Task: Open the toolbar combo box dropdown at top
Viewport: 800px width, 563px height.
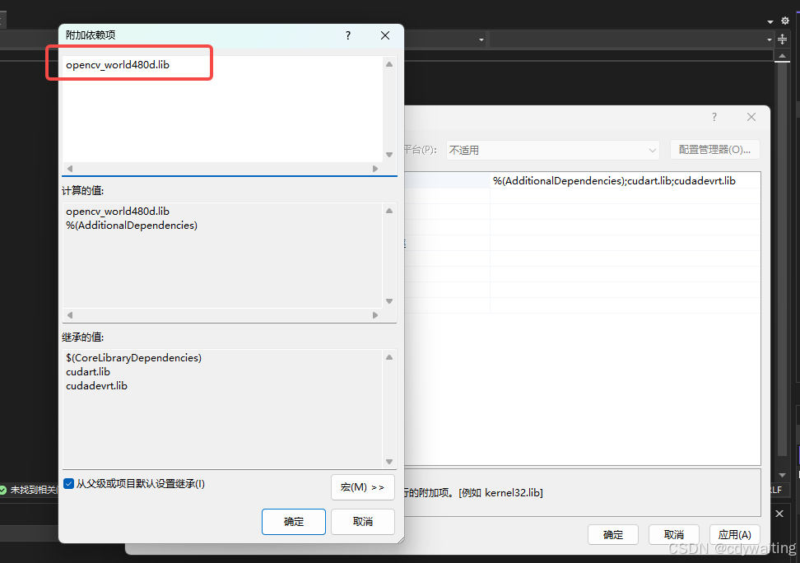Action: [480, 39]
